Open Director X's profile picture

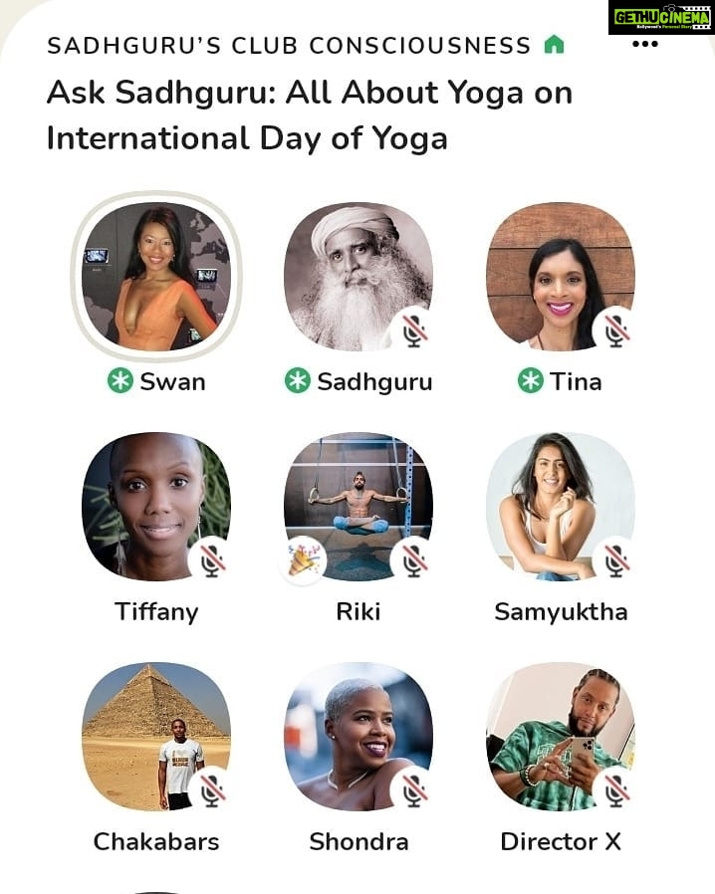561,736
